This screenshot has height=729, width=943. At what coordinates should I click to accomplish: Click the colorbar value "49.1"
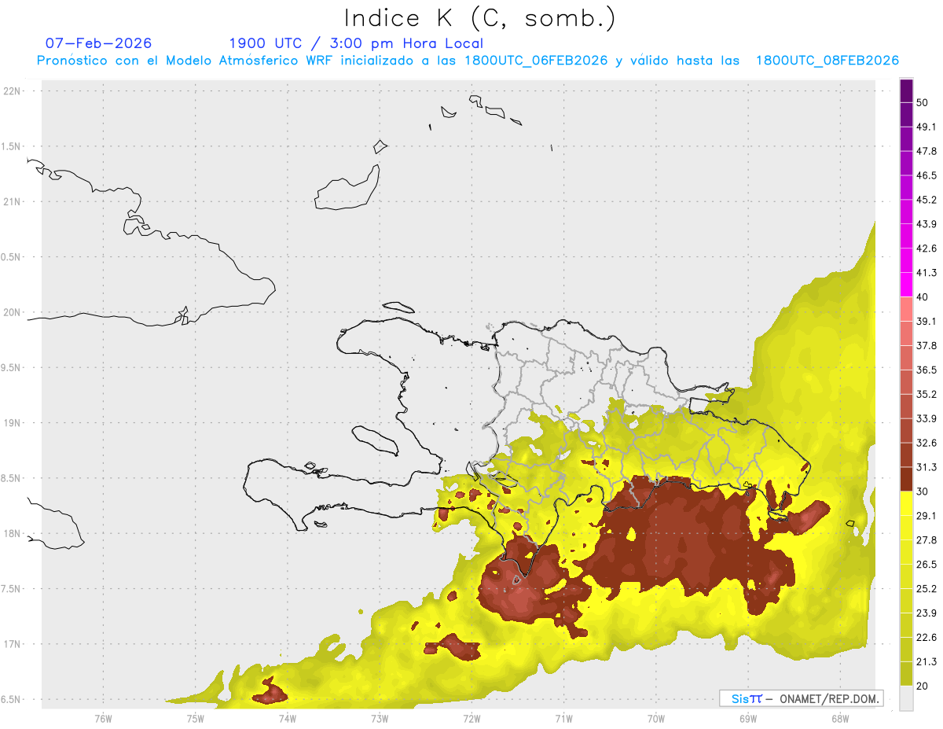pyautogui.click(x=926, y=127)
